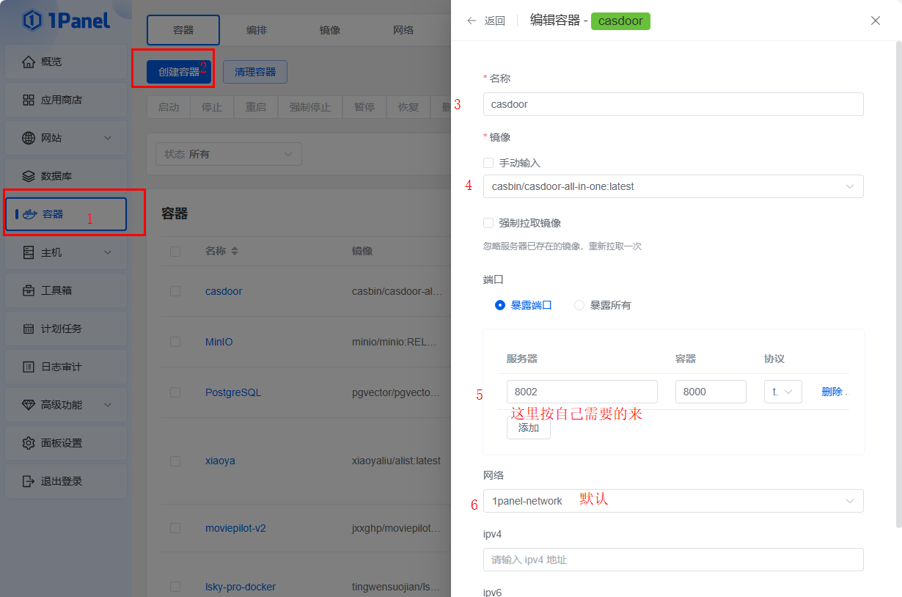Screen dimensions: 902x597
Task: Enable the 手动输入 checkbox
Action: click(x=488, y=163)
